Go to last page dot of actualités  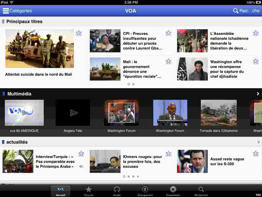[138, 176]
